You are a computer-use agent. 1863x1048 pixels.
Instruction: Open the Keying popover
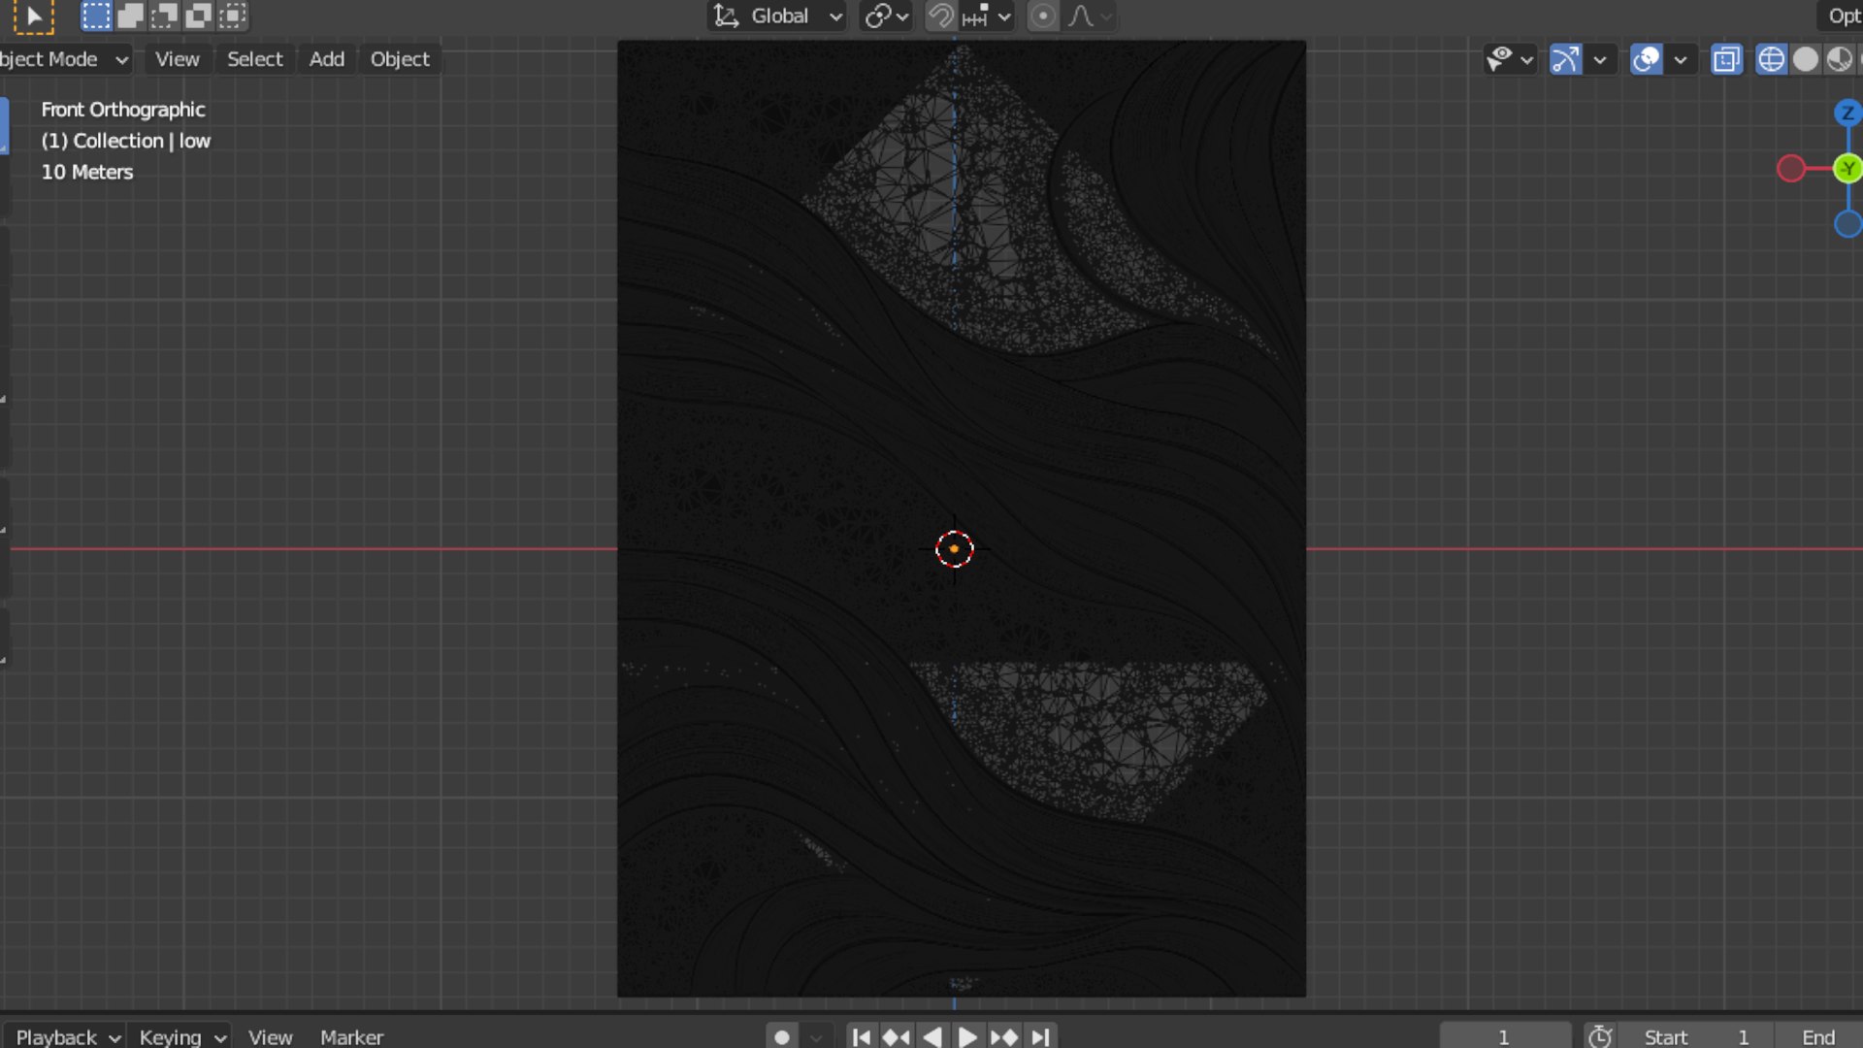click(x=181, y=1036)
